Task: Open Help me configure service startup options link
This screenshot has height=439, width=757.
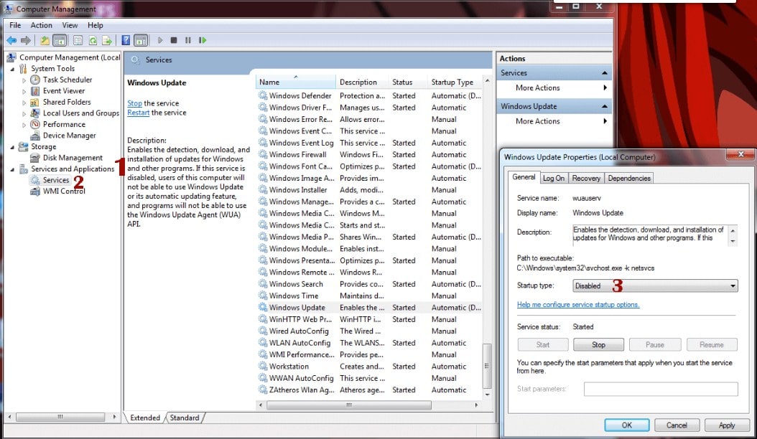Action: (578, 304)
